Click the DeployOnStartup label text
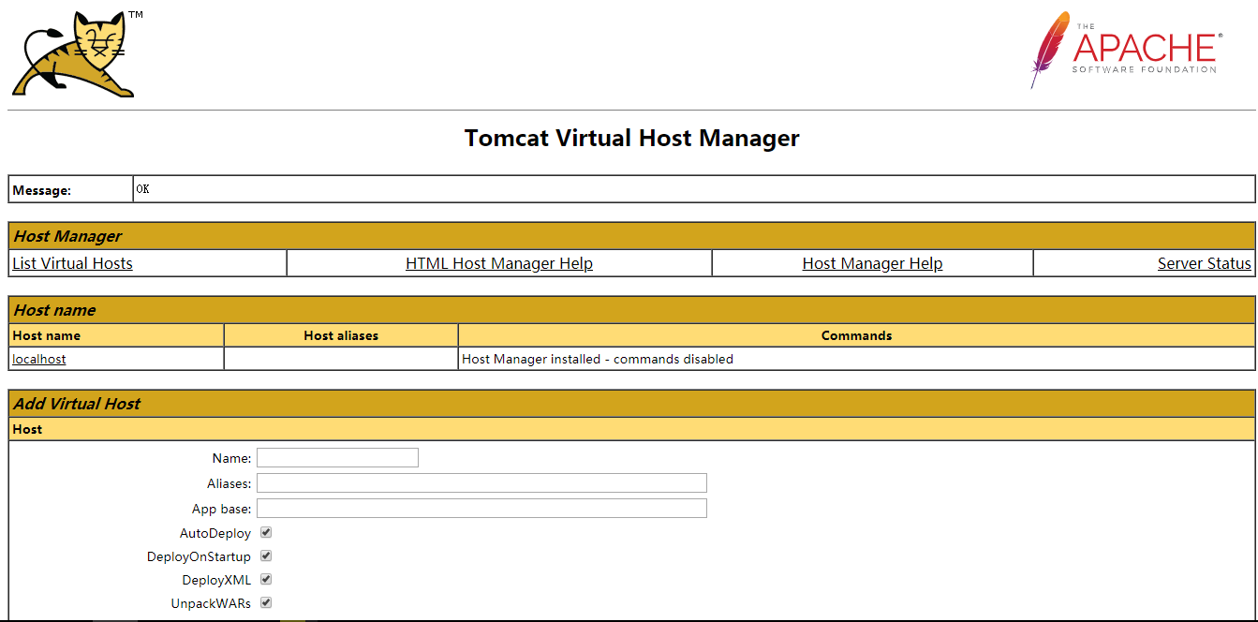Viewport: 1258px width, 622px height. 199,556
